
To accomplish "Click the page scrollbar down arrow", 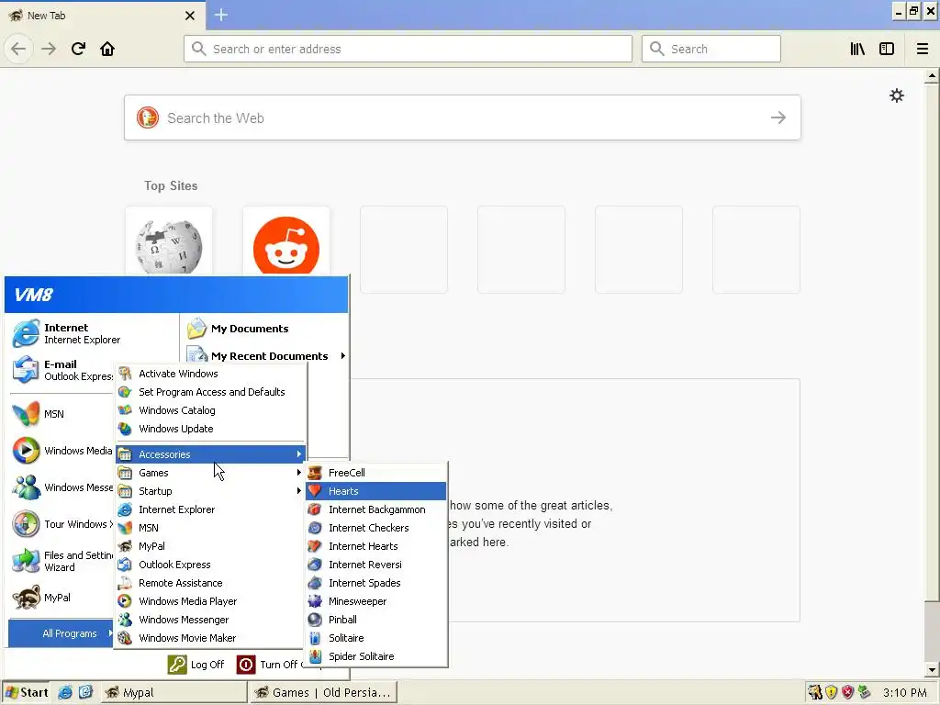I will click(x=932, y=670).
